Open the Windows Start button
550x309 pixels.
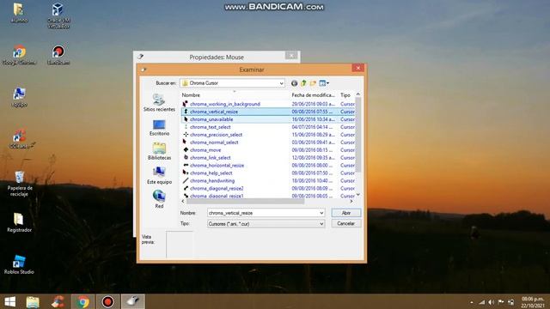9,301
